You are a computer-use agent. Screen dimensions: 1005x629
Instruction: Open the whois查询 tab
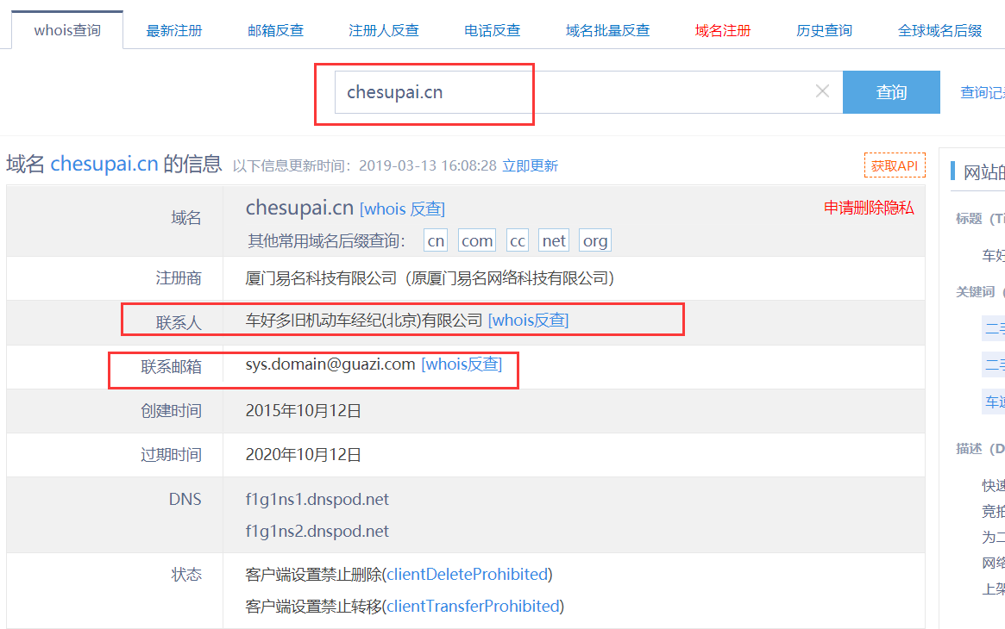[x=67, y=30]
